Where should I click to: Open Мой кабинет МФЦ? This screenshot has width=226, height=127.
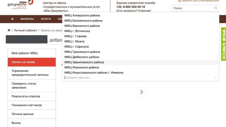point(32,53)
